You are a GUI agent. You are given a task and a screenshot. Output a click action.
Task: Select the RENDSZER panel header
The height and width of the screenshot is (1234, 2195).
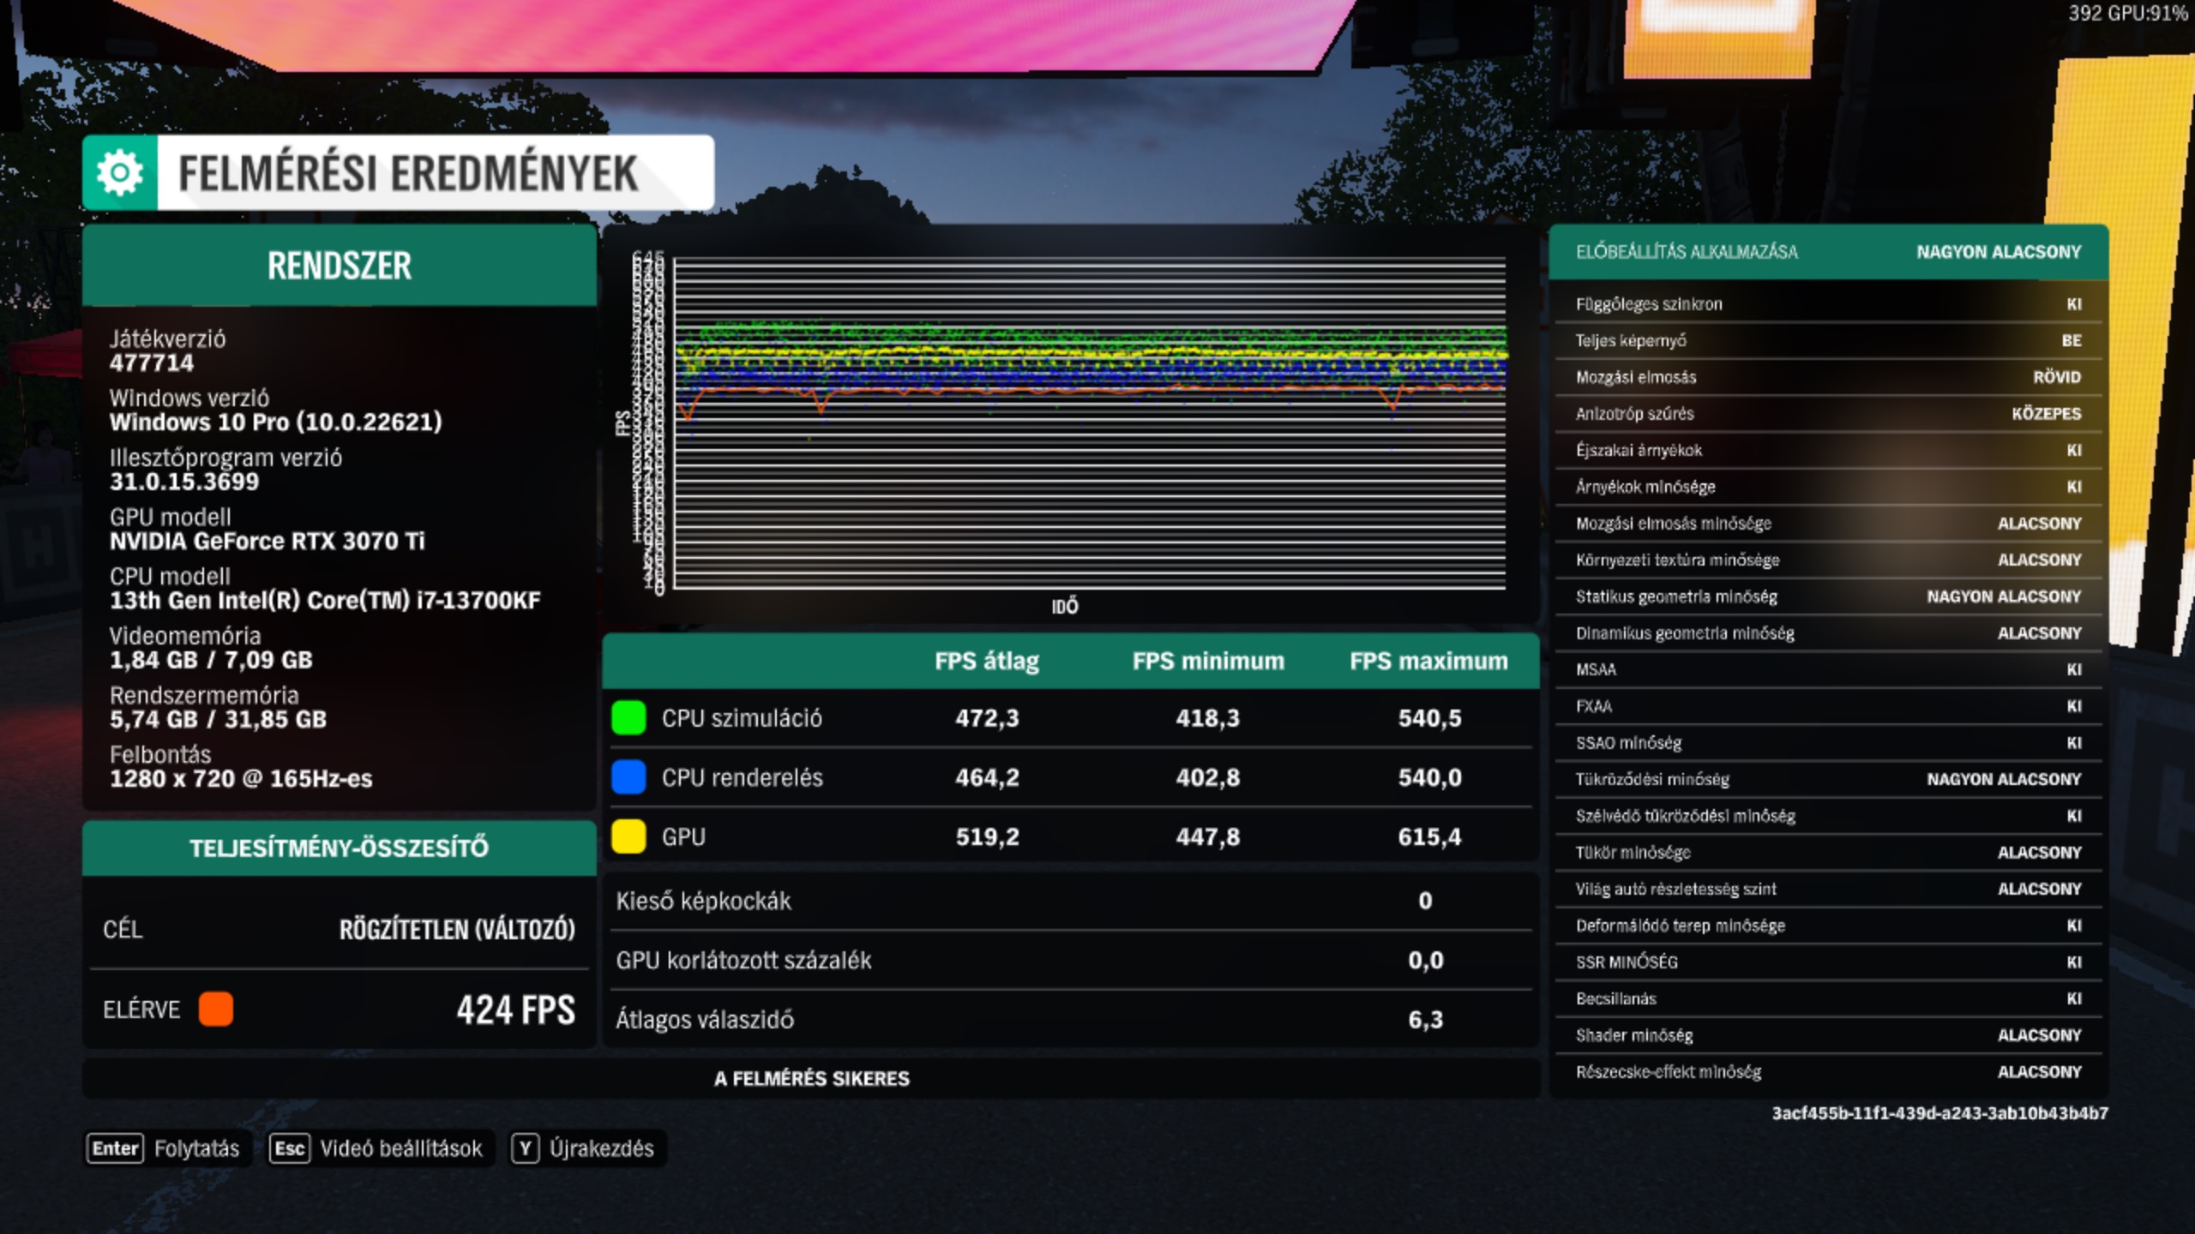[340, 266]
